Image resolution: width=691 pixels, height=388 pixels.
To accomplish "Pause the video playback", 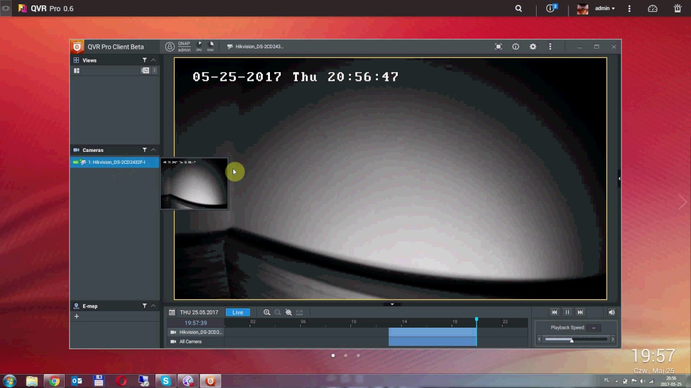I will tap(567, 312).
